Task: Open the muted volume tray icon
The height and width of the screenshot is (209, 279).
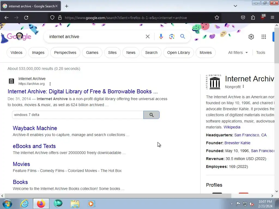Action: [x=251, y=204]
